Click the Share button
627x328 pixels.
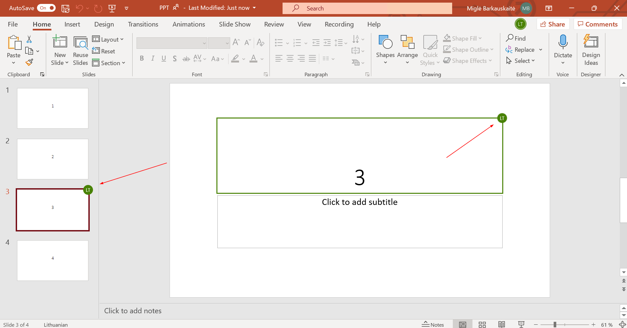click(x=553, y=24)
